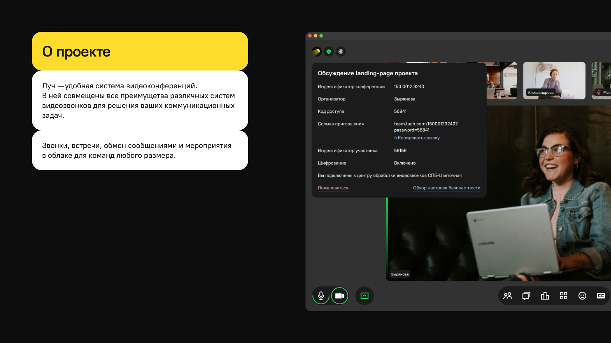Image resolution: width=611 pixels, height=343 pixels.
Task: Click Пожаловаться link
Action: 333,188
